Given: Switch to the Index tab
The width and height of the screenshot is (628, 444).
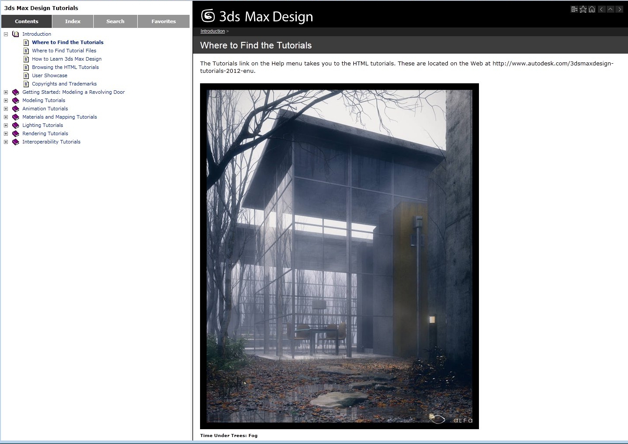Looking at the screenshot, I should 73,21.
